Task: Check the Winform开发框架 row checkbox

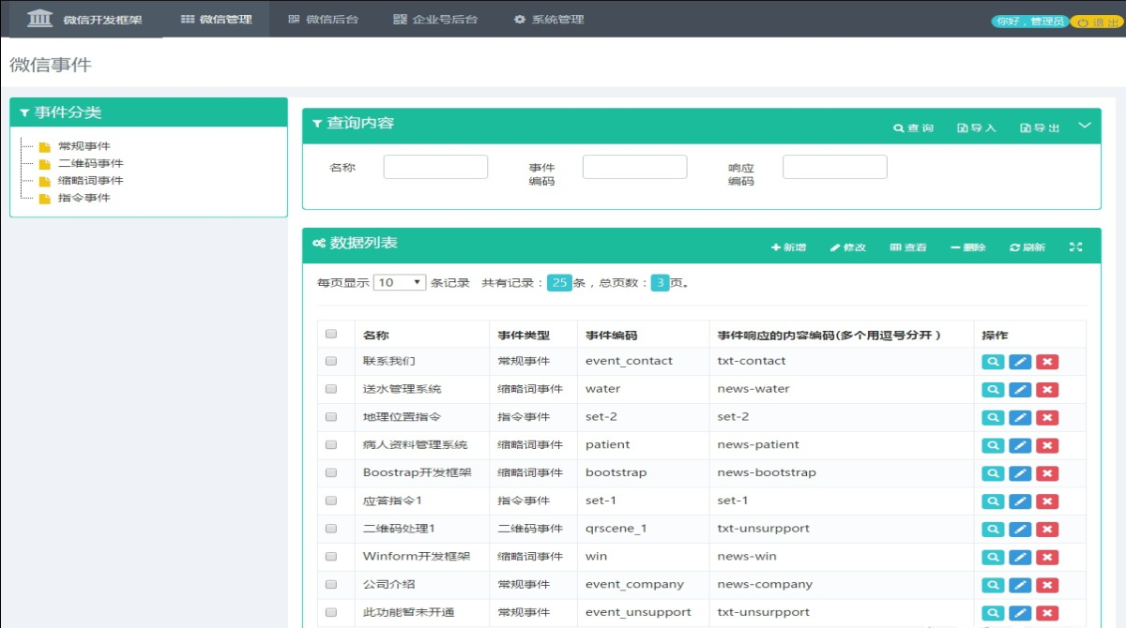Action: 331,557
